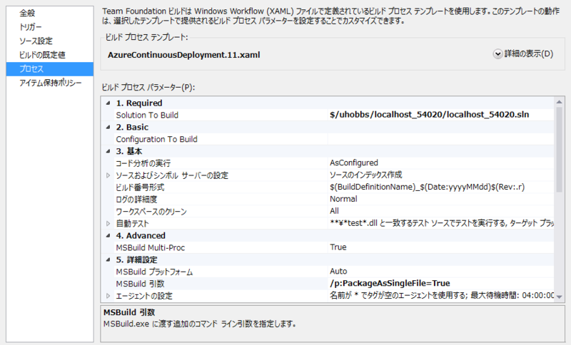
Task: Click the ソースのインデックス作成 value
Action: tap(365, 175)
